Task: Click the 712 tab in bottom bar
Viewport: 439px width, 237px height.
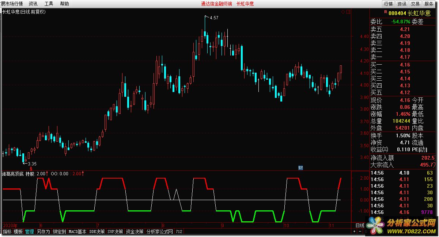Action: tap(179, 232)
